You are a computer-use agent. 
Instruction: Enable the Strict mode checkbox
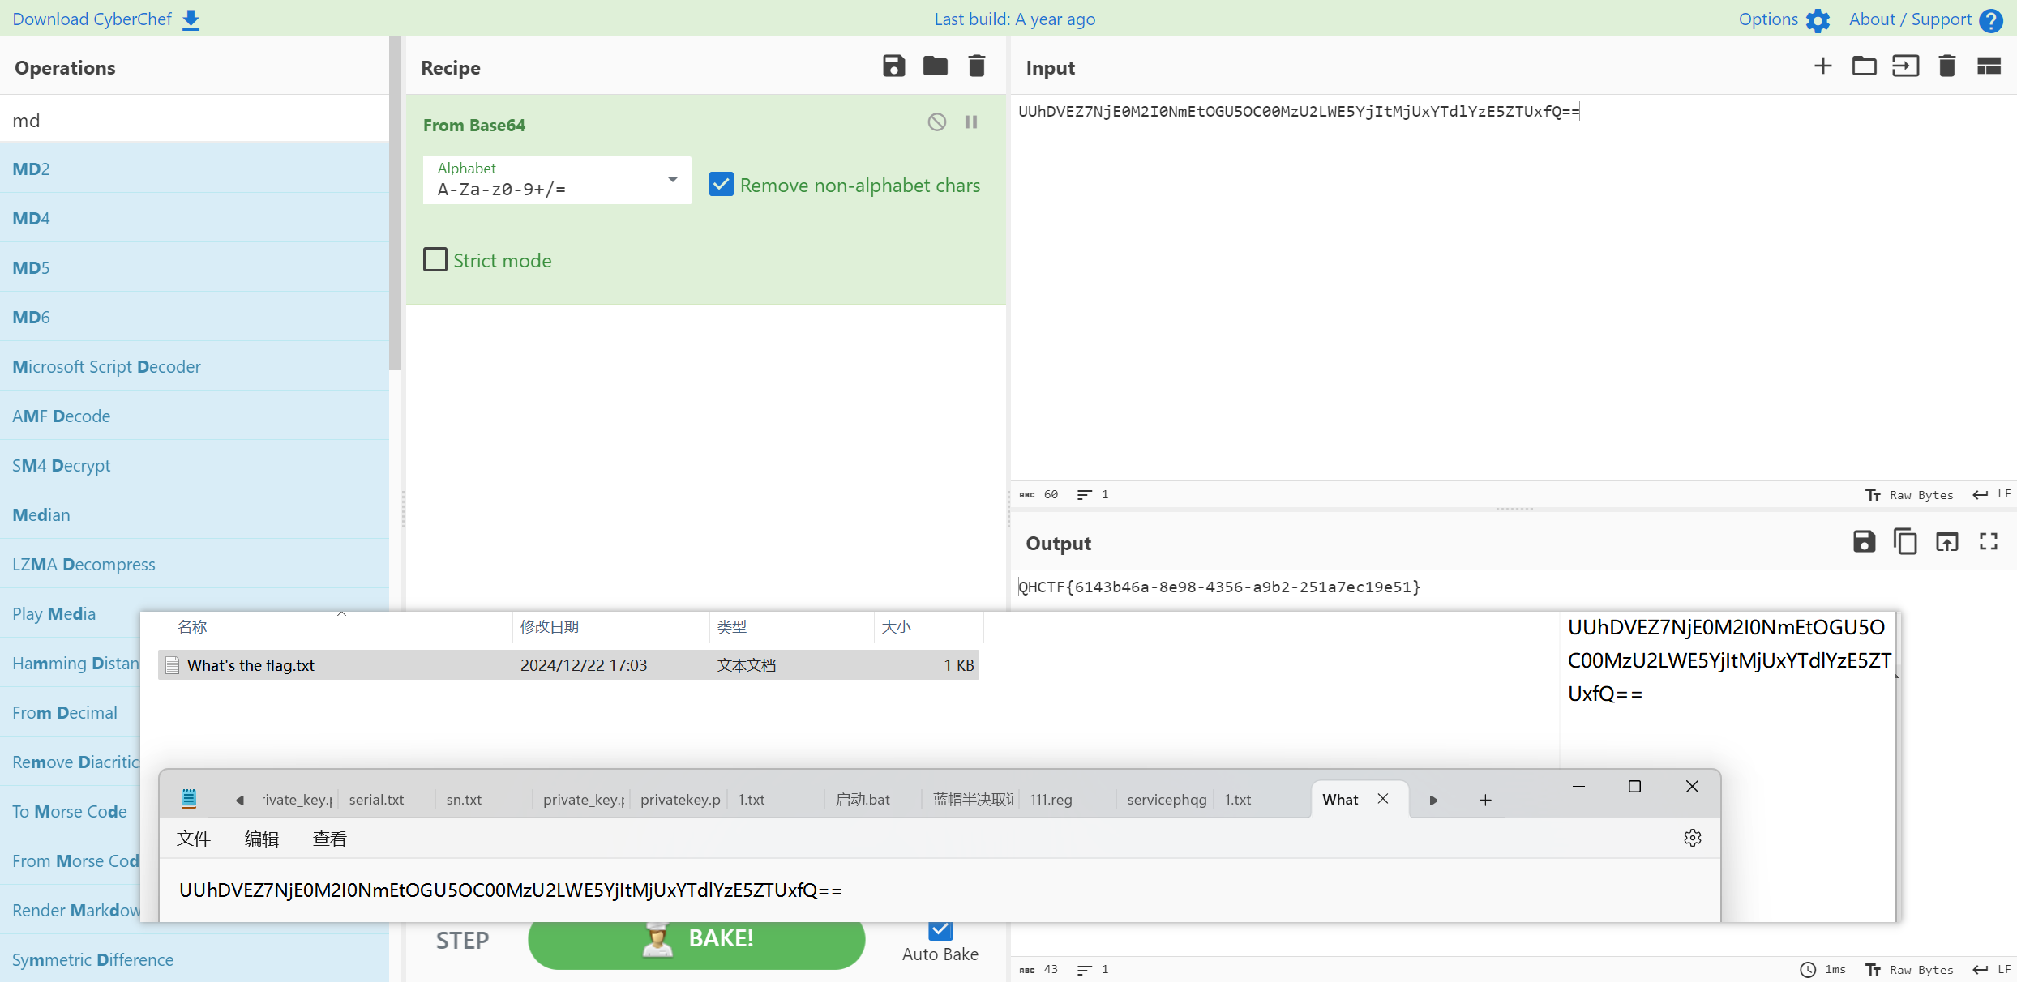pos(435,260)
